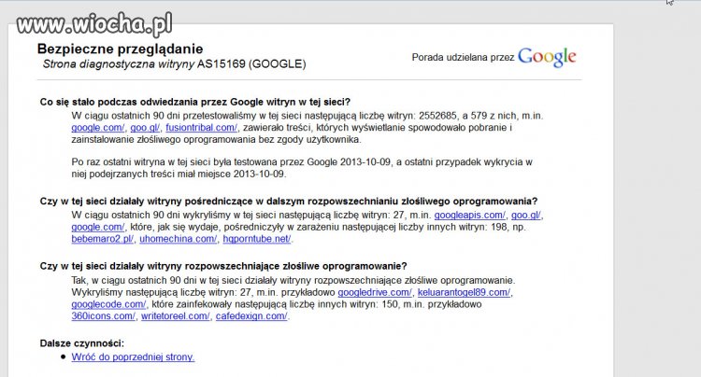Viewport: 701px width, 377px height.
Task: Open the cafedexign.com/ link
Action: 251,316
